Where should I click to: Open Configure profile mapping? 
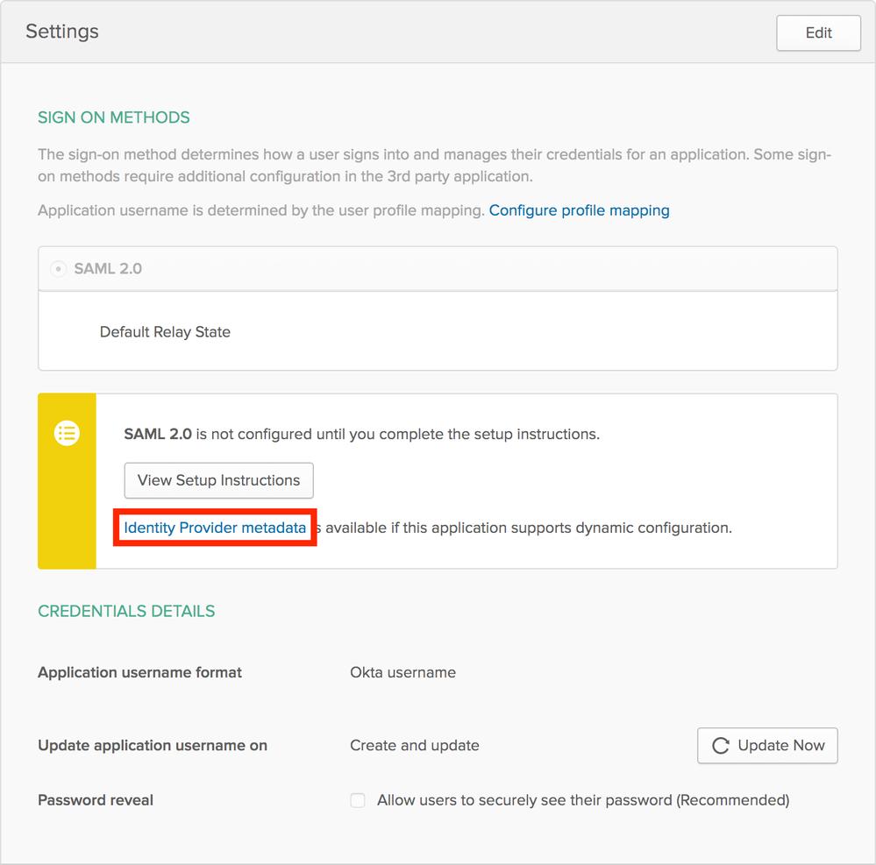pos(579,210)
